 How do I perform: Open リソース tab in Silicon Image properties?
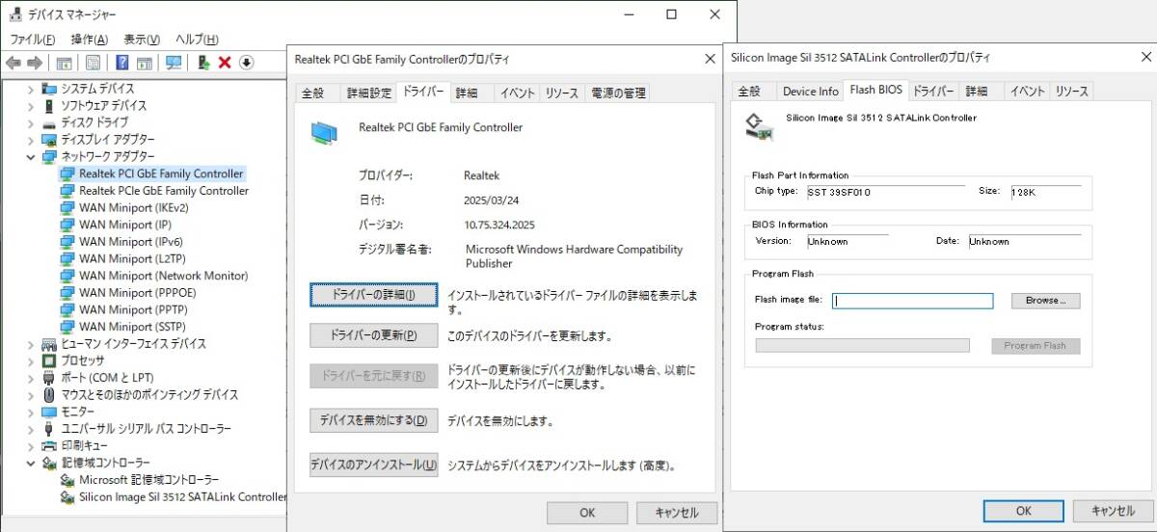tap(1071, 92)
